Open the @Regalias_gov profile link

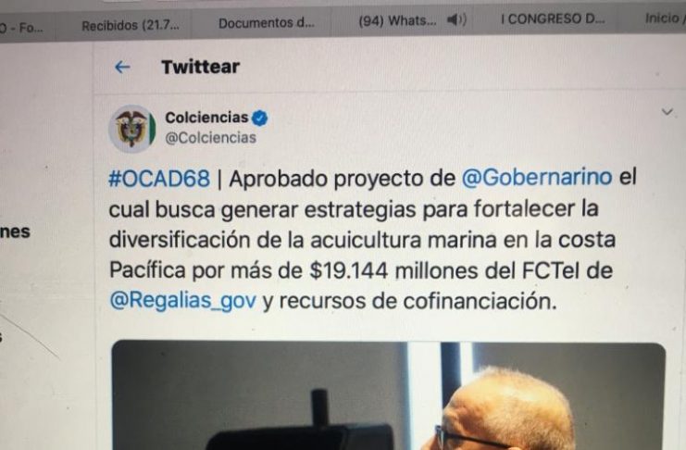[x=183, y=300]
